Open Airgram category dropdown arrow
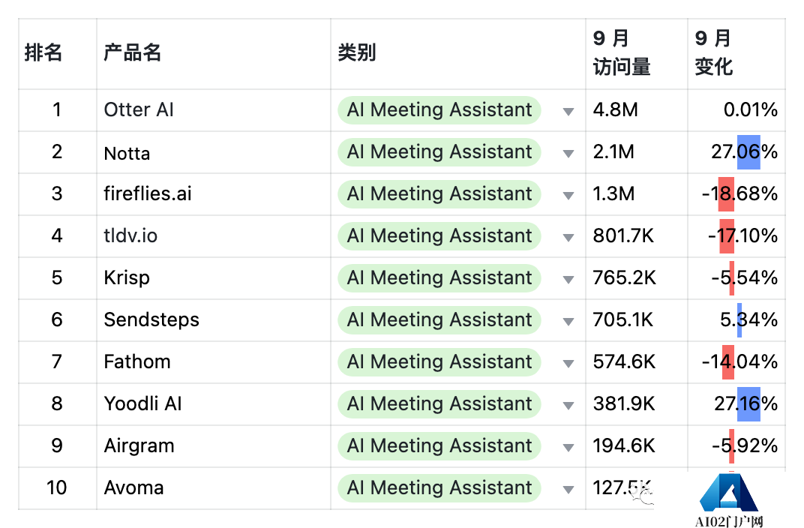 tap(568, 448)
